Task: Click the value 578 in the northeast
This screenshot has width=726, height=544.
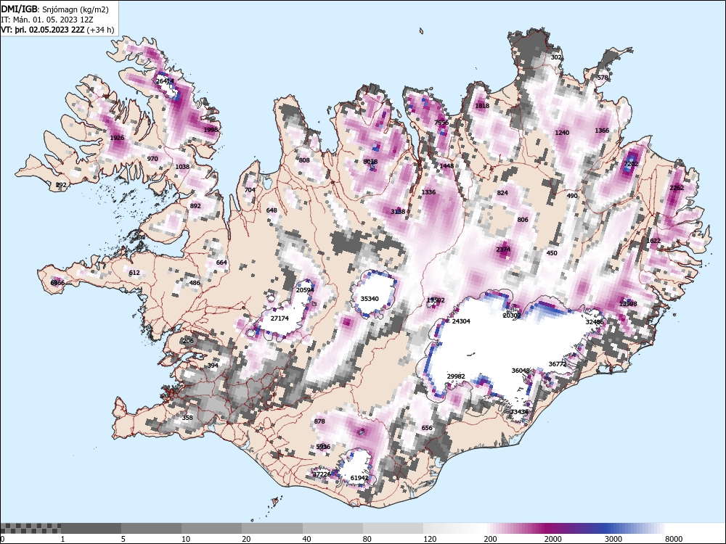Action: 603,78
